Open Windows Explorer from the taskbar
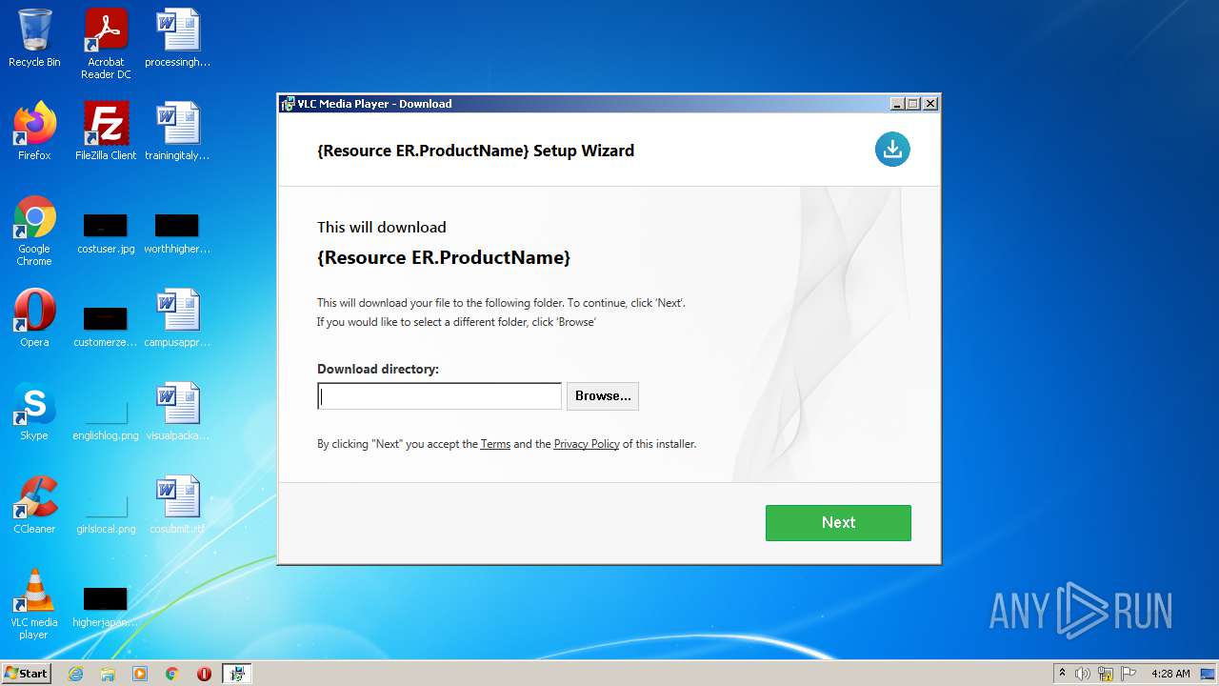Viewport: 1219px width, 686px height. coord(108,674)
